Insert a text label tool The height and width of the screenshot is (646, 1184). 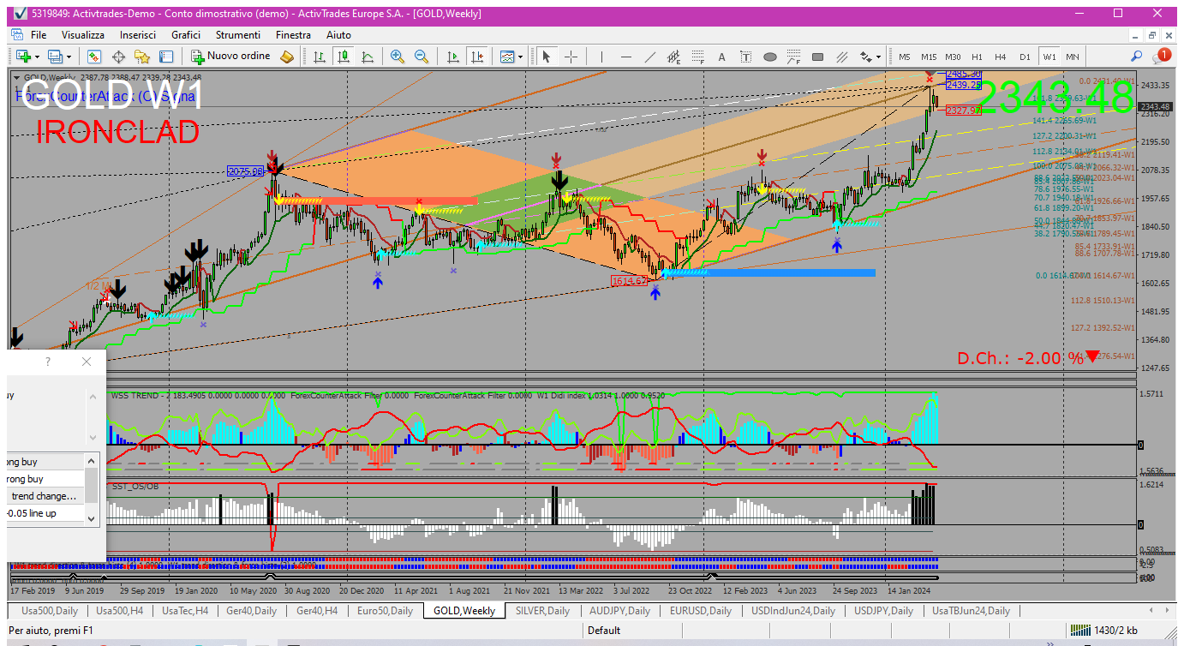coord(746,57)
